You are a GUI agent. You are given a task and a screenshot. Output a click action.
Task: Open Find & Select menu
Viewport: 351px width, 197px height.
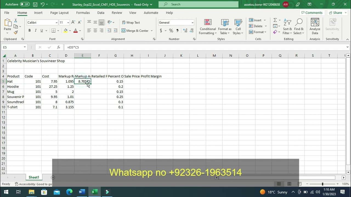point(299,27)
